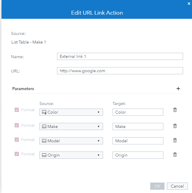Toggle Format checkbox for Color parameter
This screenshot has width=192, height=193.
click(x=17, y=110)
